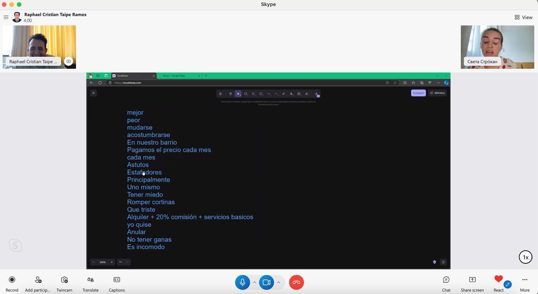Screen dimensions: 538x294
Task: Switch to the Excalidraw browser tab
Action: (133, 75)
